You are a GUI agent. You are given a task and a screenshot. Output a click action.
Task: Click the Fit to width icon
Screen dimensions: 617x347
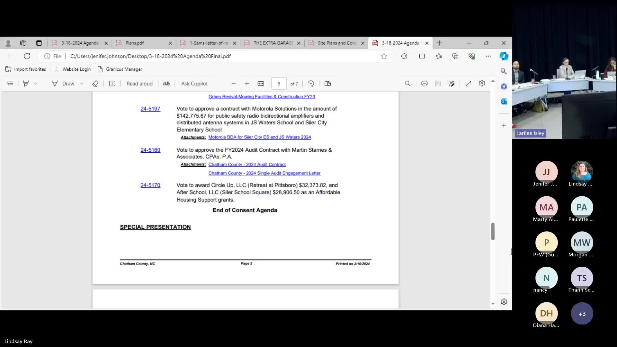[261, 84]
